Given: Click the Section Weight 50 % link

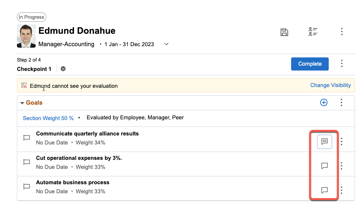Looking at the screenshot, I should [48, 118].
